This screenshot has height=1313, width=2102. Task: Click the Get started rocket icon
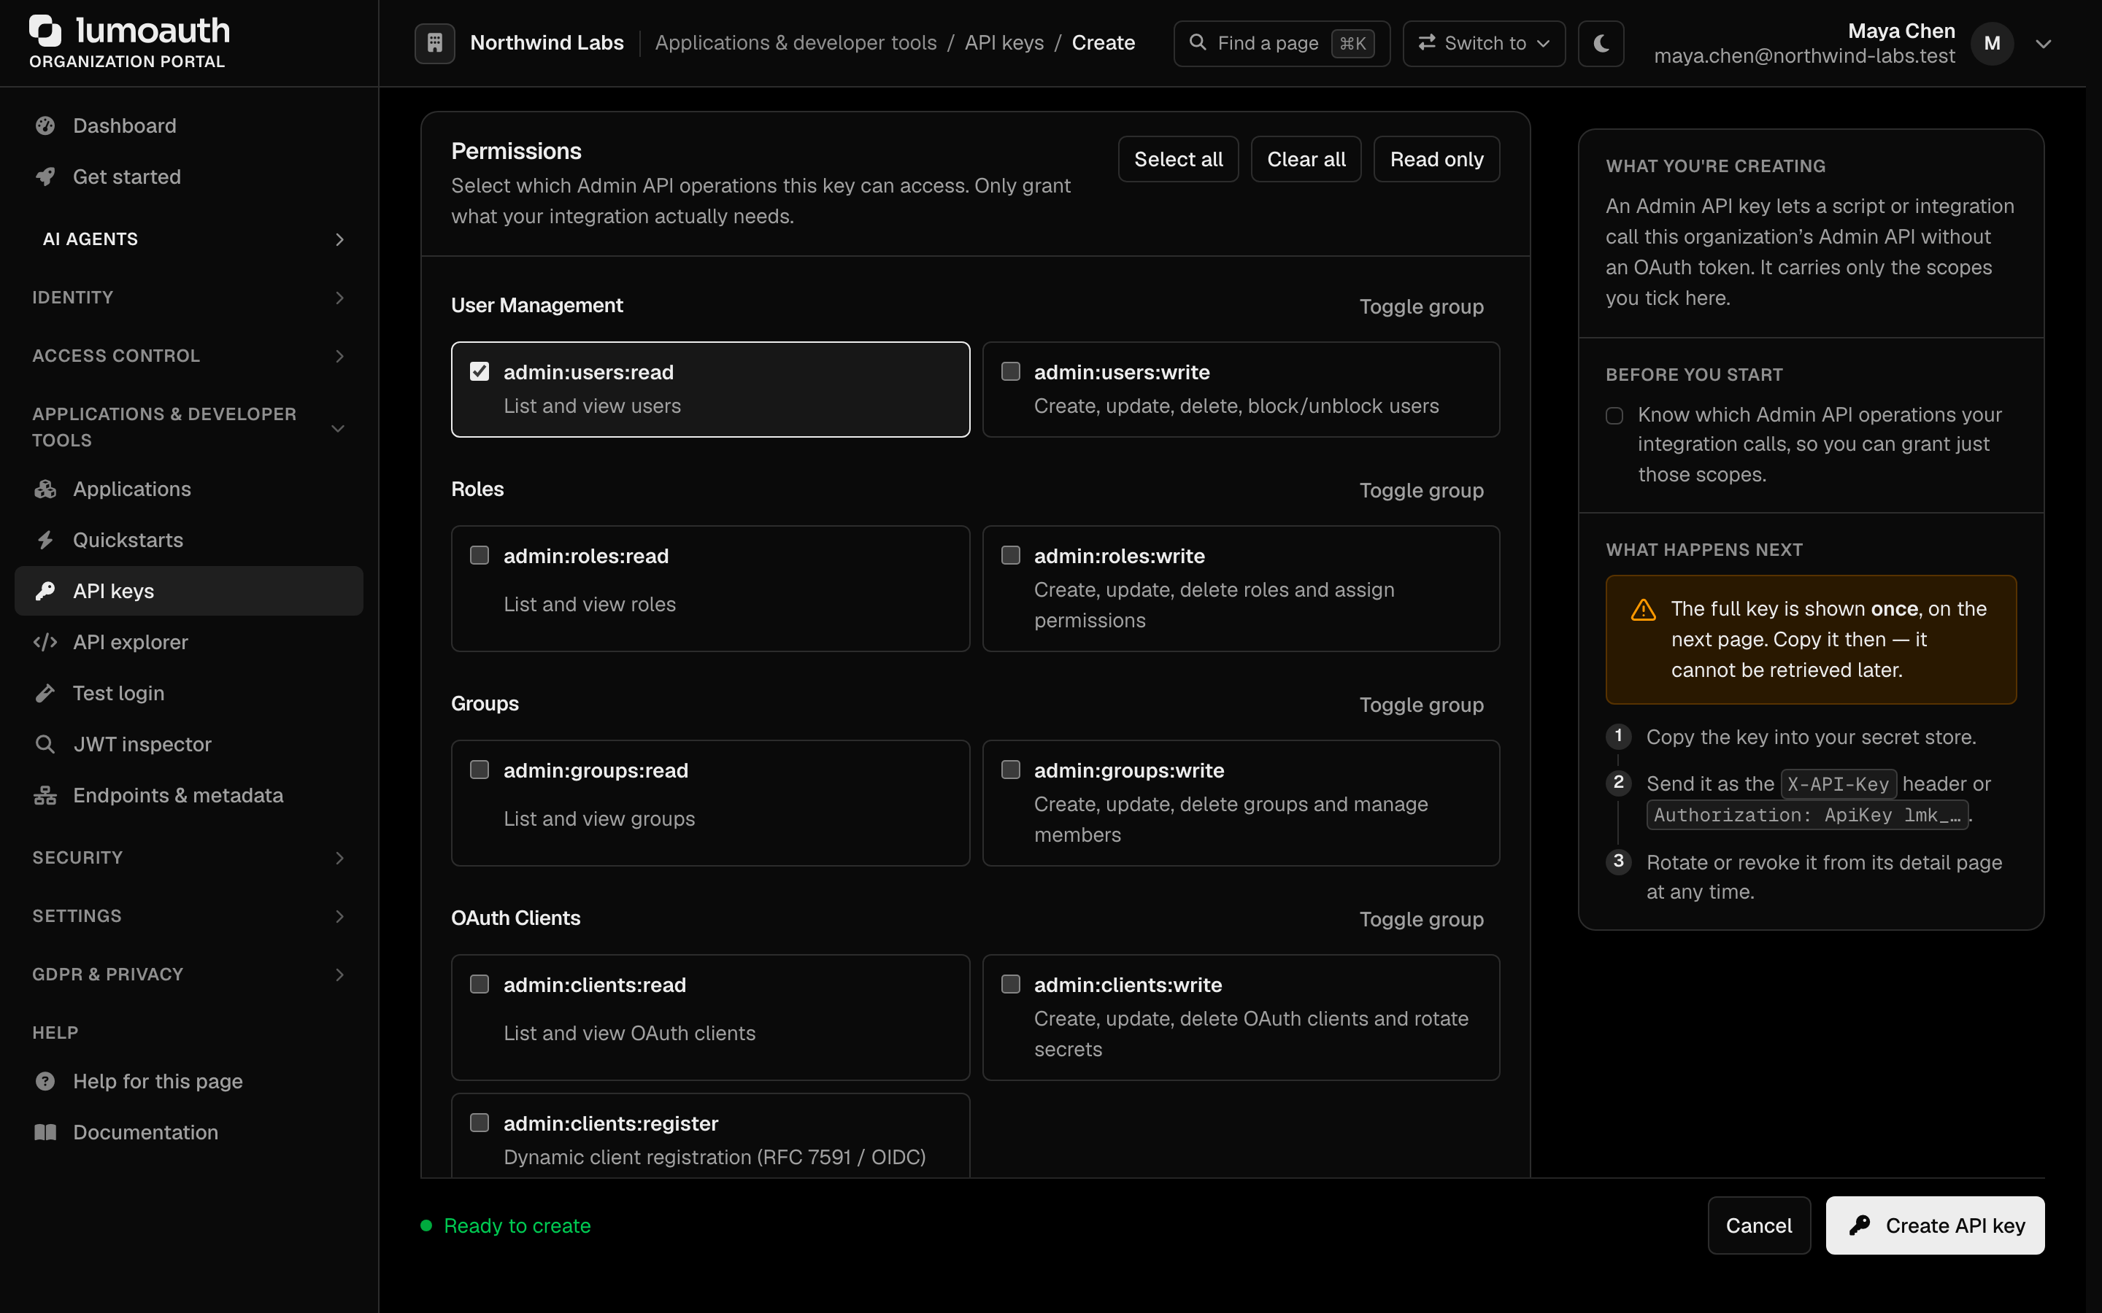click(x=45, y=177)
